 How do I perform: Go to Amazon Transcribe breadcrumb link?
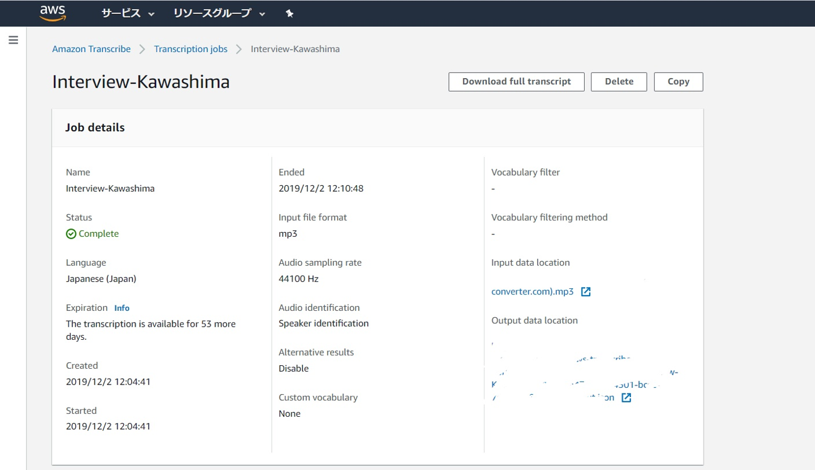(91, 49)
